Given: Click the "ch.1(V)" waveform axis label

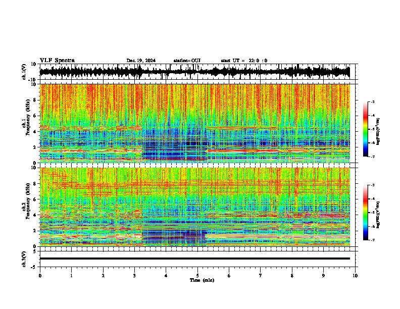Looking at the screenshot, I should (24, 72).
